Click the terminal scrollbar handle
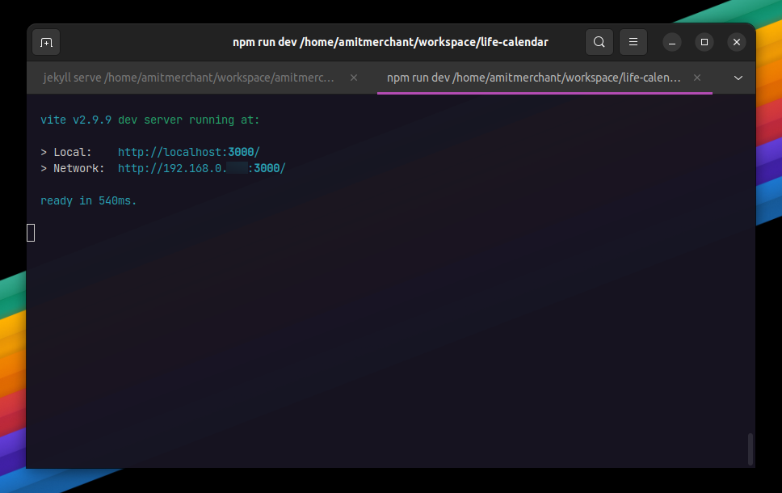The width and height of the screenshot is (782, 493). (750, 449)
